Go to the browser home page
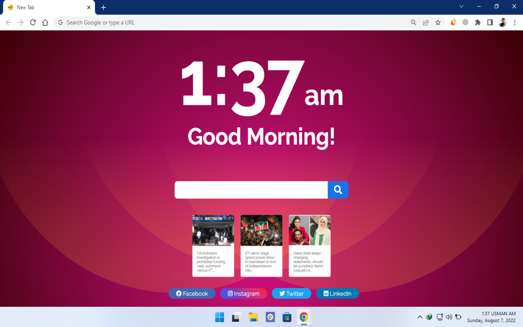This screenshot has width=523, height=327. point(45,22)
